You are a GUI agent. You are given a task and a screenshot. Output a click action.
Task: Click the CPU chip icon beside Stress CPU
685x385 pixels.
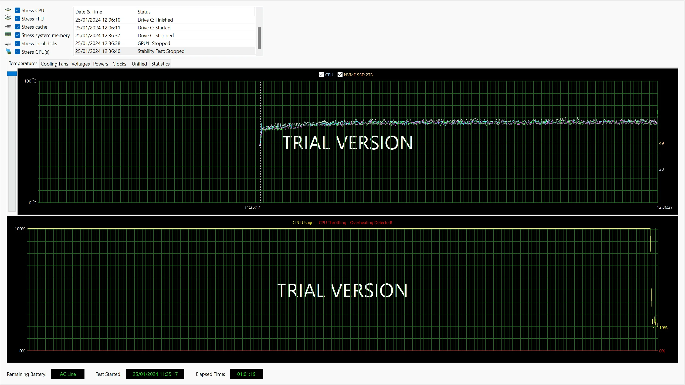(x=8, y=10)
